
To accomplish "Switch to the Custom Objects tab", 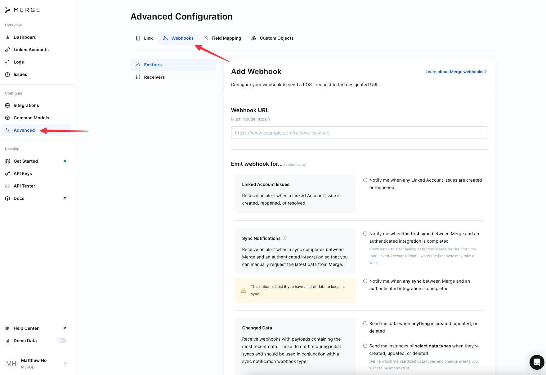I will point(272,38).
